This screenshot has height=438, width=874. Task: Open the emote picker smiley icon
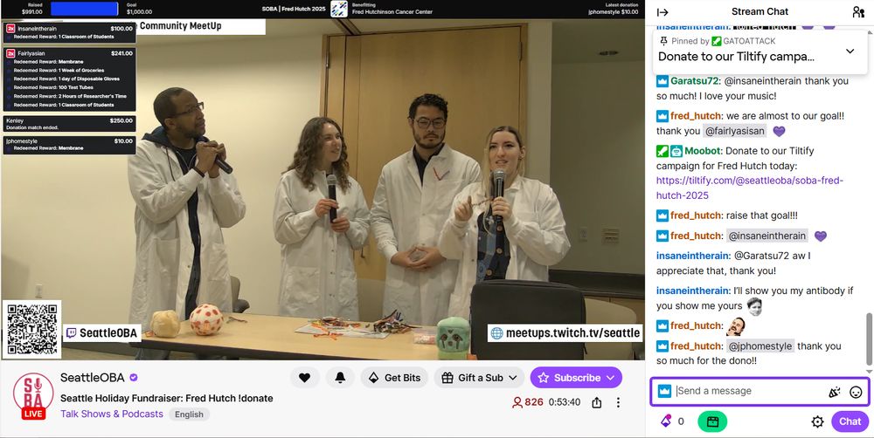[x=856, y=392]
